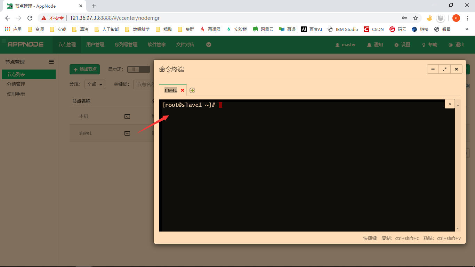Open 帮助 help lightbulb
The width and height of the screenshot is (475, 267).
429,45
